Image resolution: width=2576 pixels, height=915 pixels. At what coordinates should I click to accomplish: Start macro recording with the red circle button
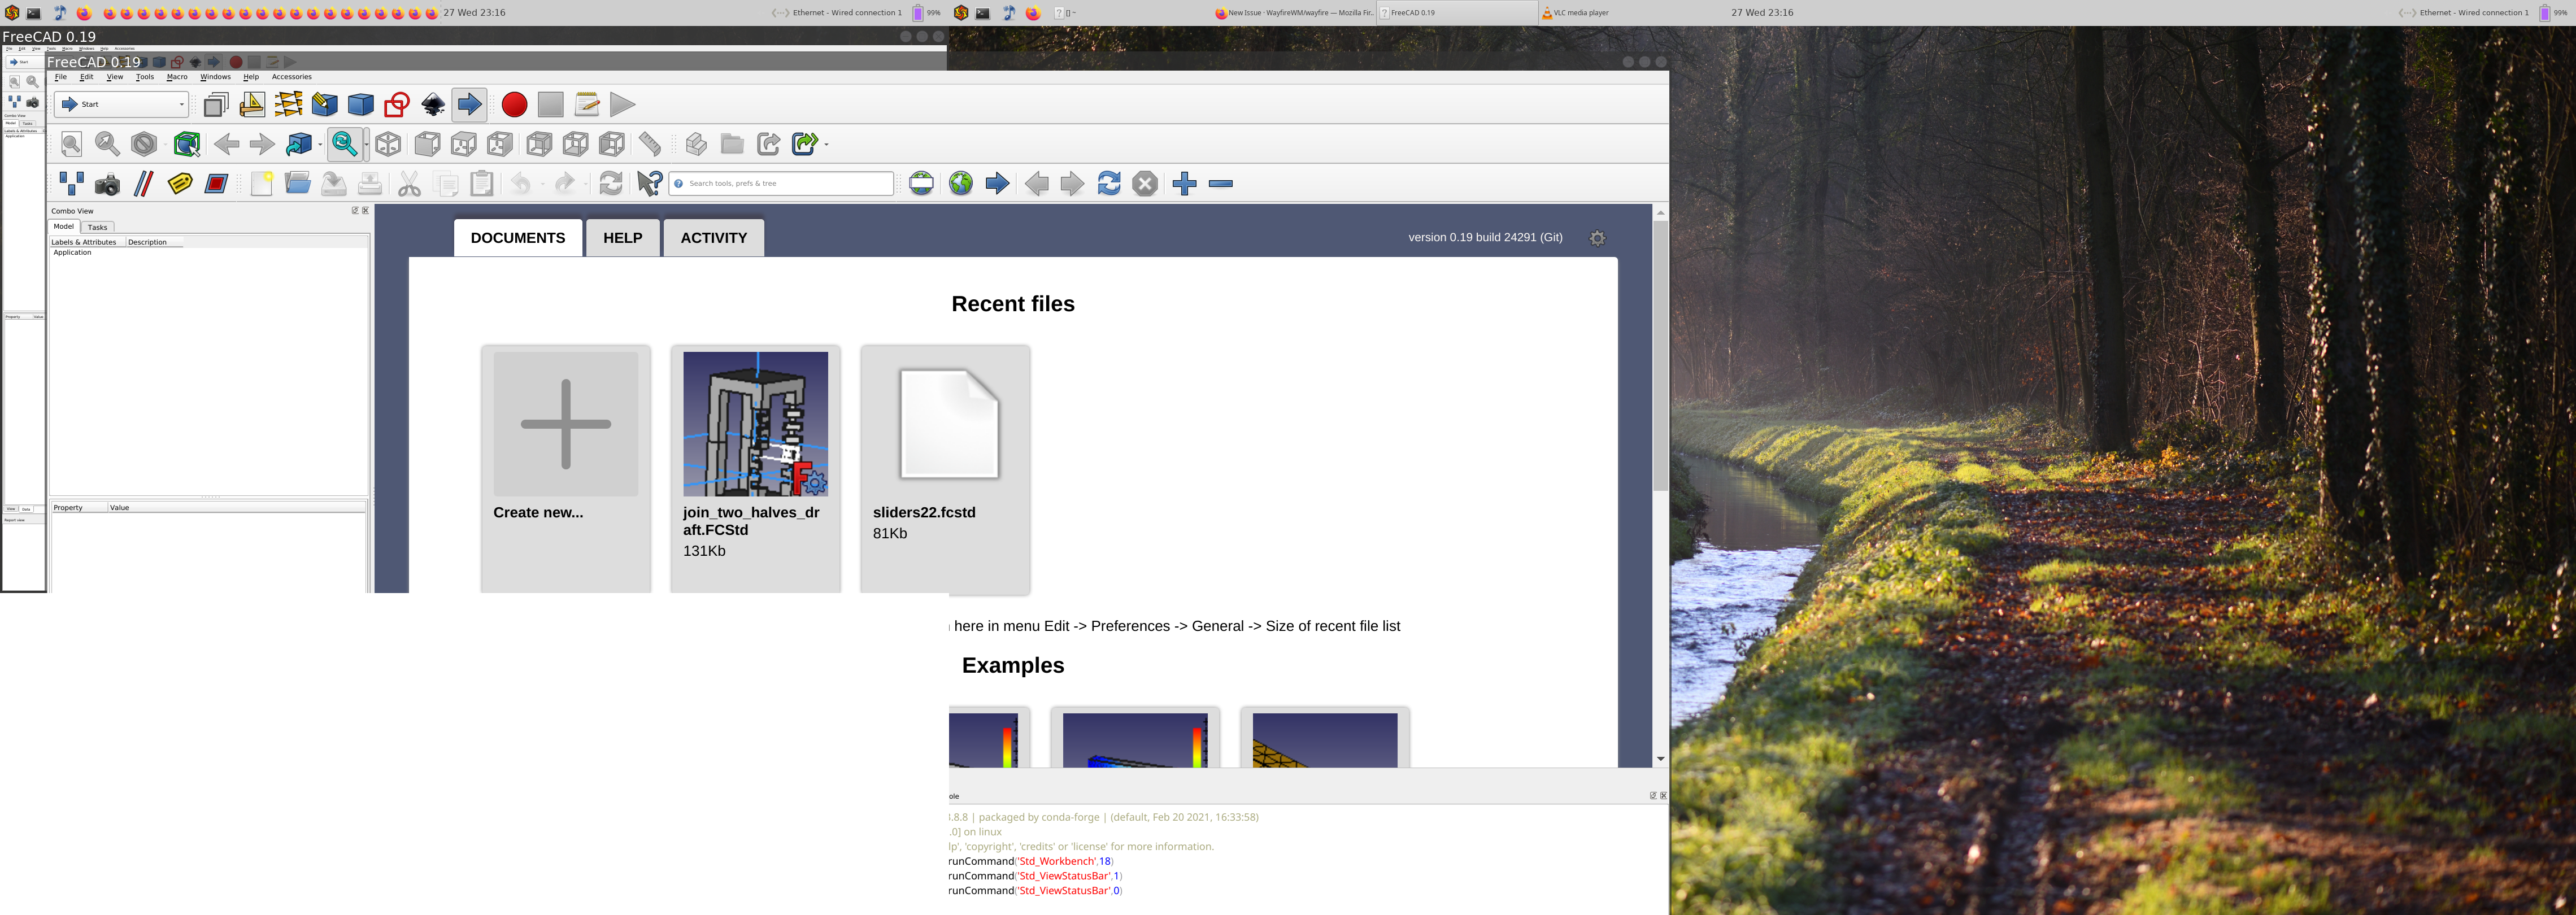coord(514,104)
